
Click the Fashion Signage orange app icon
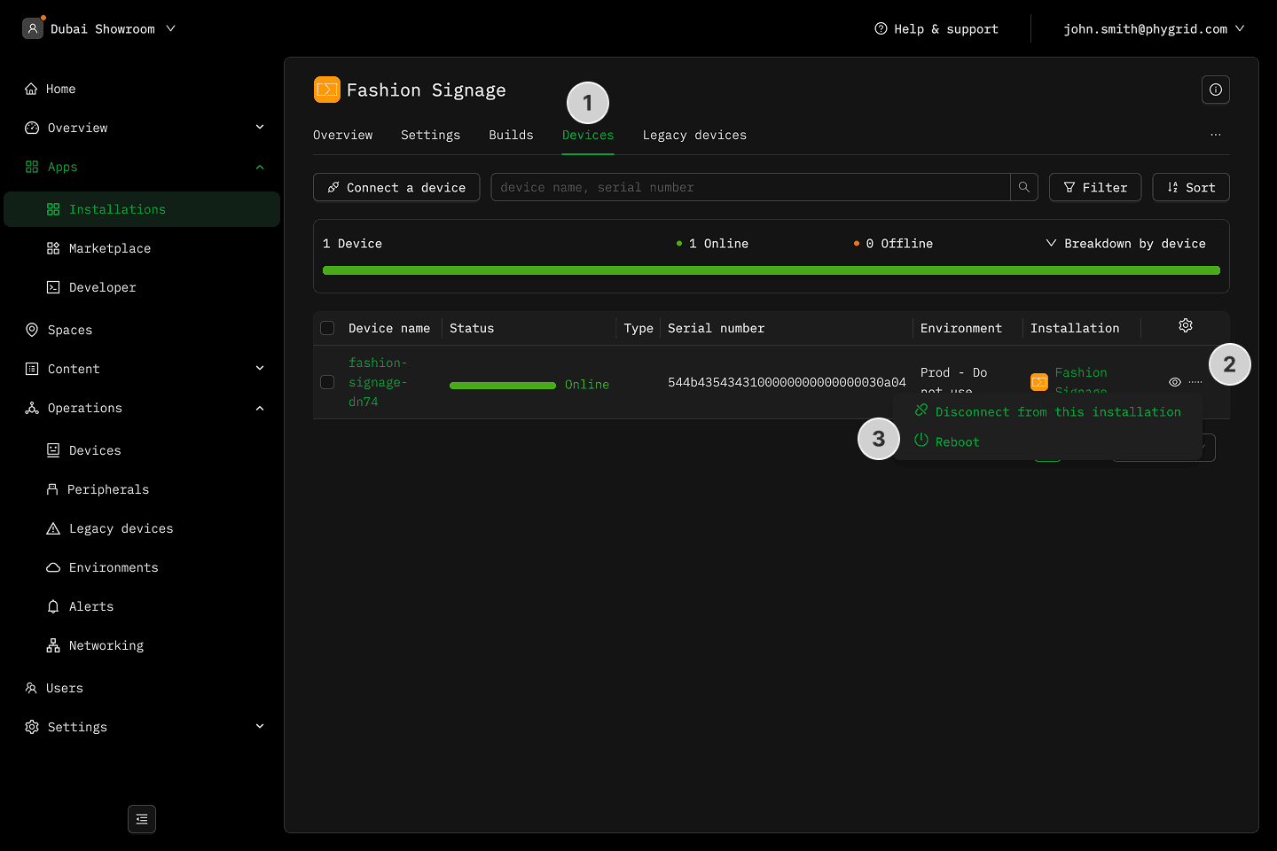coord(326,90)
